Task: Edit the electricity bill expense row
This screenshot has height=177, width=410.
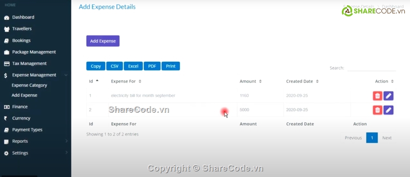Action: point(388,96)
